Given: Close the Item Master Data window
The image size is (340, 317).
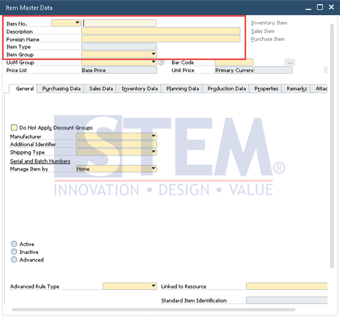Looking at the screenshot, I should [331, 7].
